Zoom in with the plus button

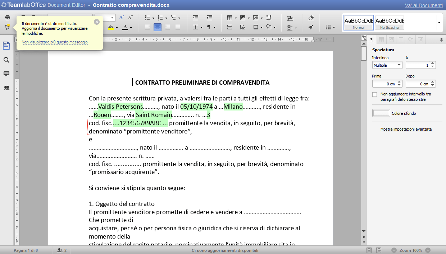pos(428,250)
